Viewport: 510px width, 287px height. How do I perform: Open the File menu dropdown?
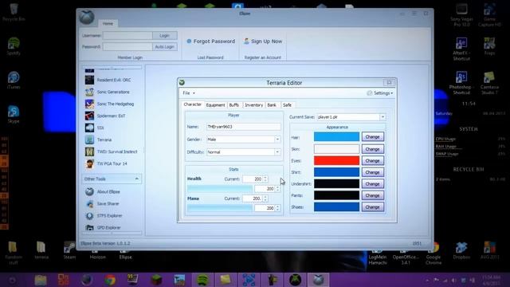pos(189,93)
